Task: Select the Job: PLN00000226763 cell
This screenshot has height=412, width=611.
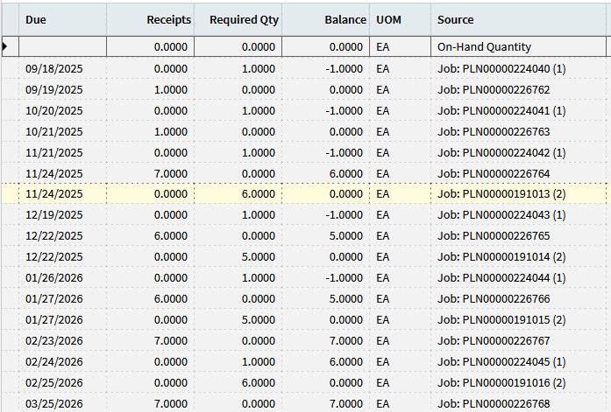Action: 519,132
